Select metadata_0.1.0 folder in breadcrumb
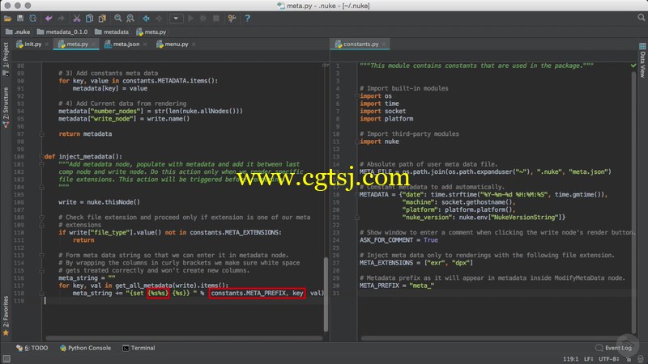The width and height of the screenshot is (648, 364). point(62,32)
